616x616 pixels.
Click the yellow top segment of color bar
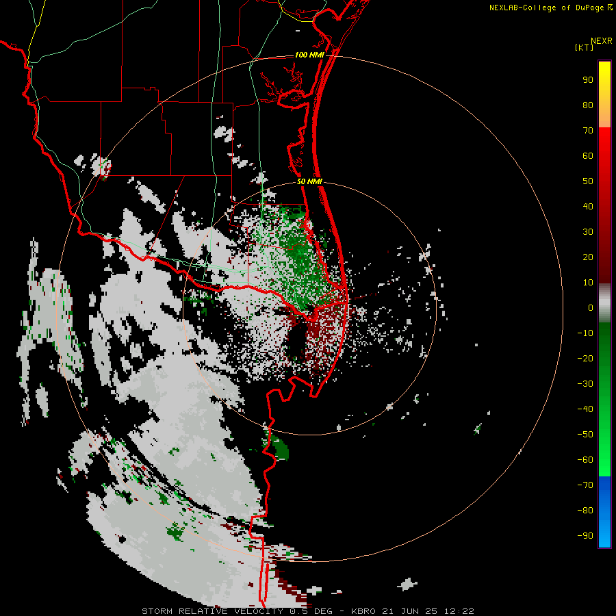click(604, 94)
